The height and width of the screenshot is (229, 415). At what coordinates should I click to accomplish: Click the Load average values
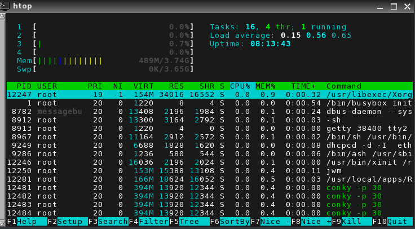[316, 36]
